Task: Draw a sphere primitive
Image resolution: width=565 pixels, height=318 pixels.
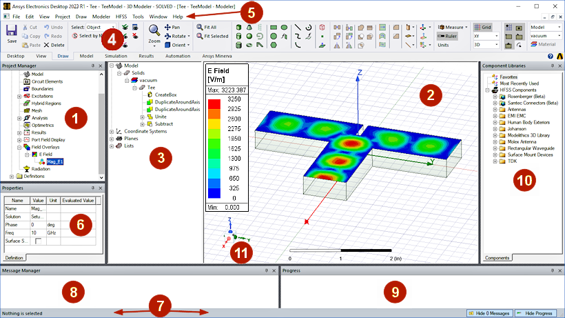Action: pyautogui.click(x=249, y=36)
